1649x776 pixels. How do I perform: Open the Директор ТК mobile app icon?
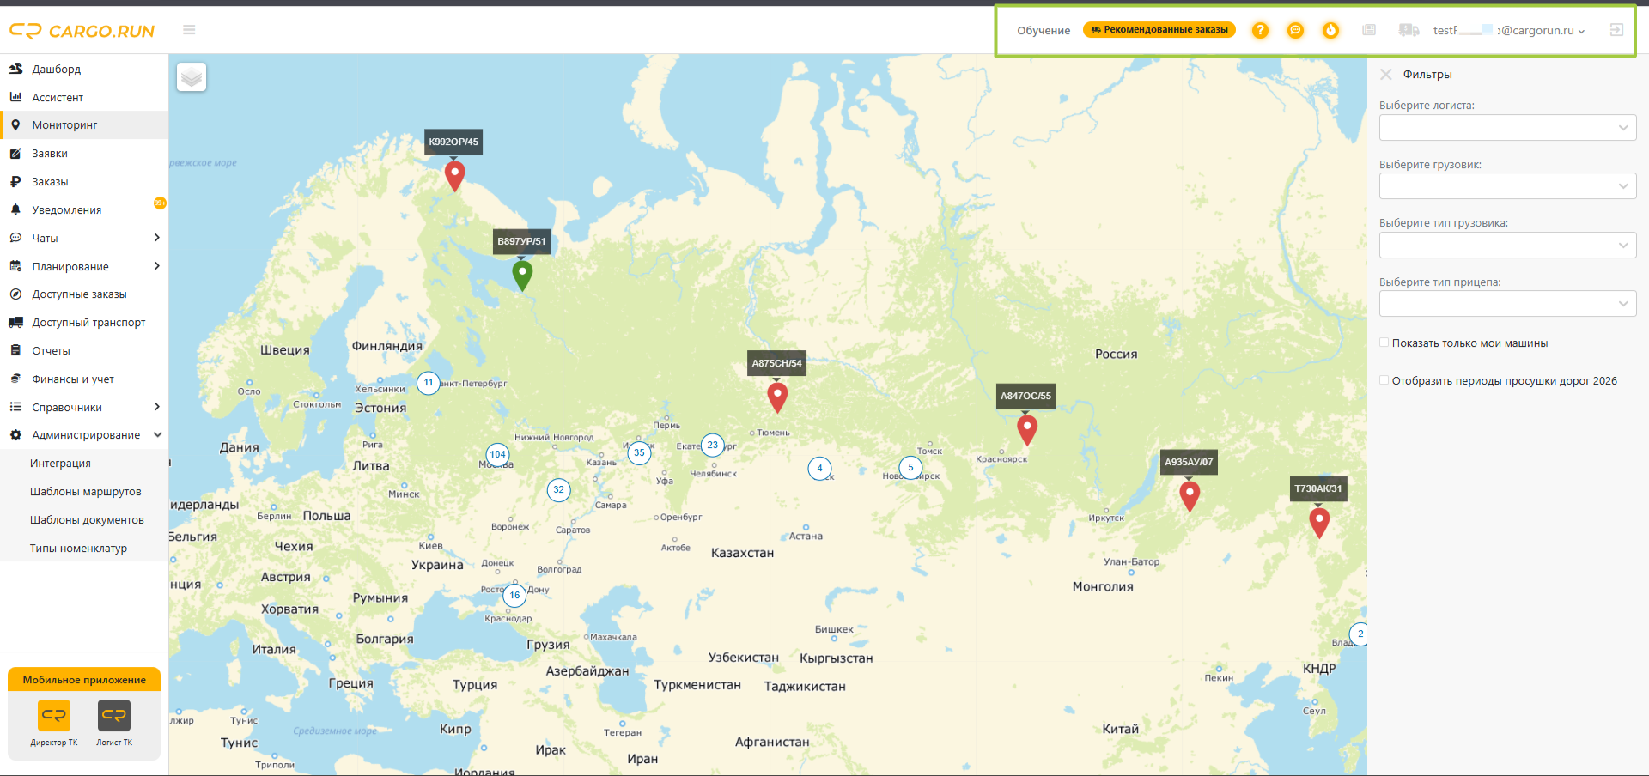click(54, 716)
